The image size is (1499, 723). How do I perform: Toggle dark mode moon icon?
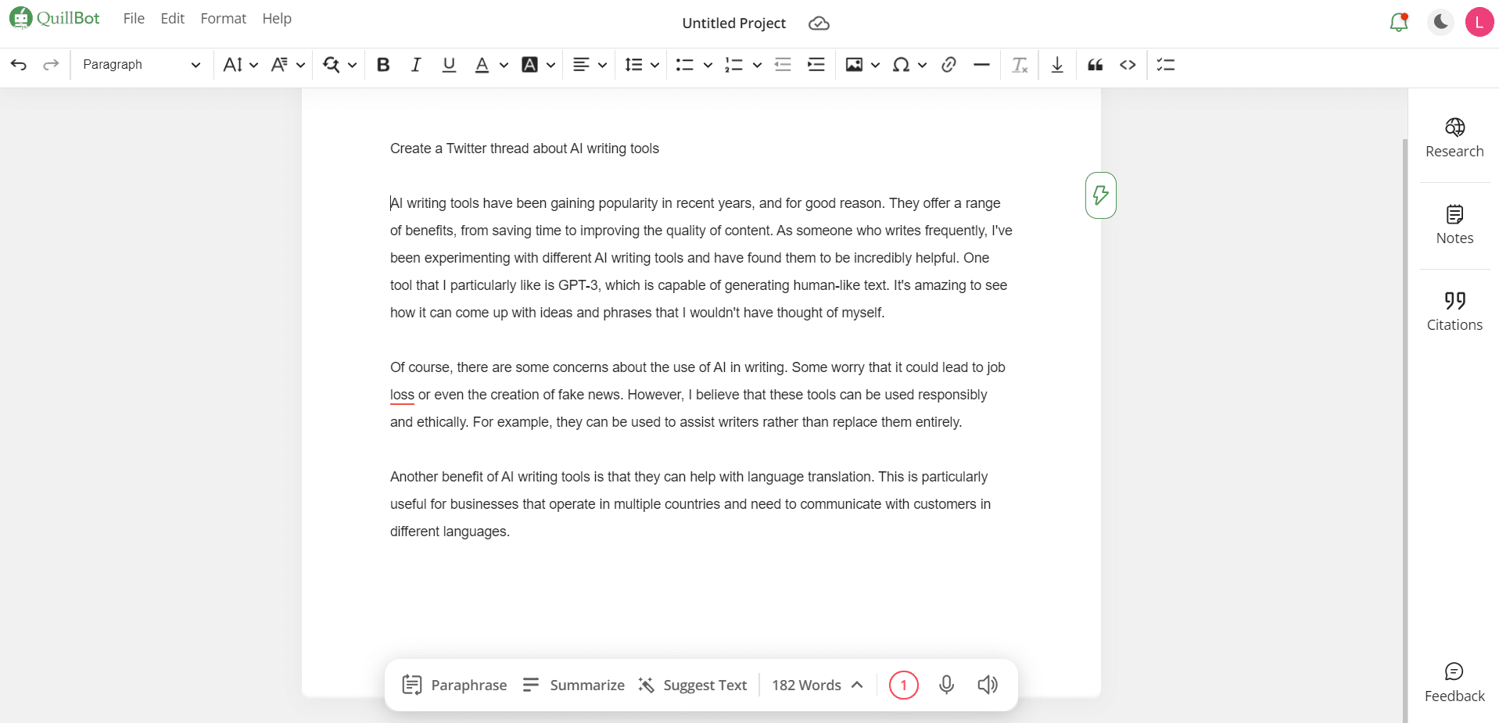(x=1440, y=22)
